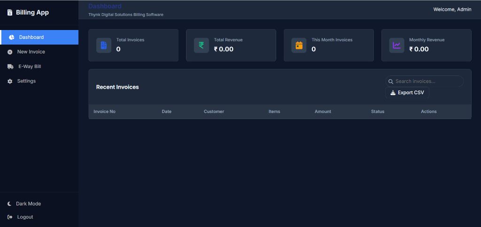Open the Dashboard menu item
The image size is (481, 227).
pos(39,37)
